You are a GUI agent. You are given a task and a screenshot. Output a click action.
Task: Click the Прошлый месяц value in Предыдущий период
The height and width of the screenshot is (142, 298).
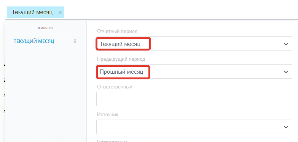click(x=121, y=72)
